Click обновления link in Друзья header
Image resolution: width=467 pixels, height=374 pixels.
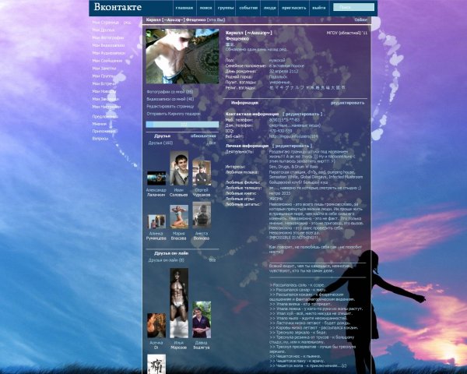203,136
